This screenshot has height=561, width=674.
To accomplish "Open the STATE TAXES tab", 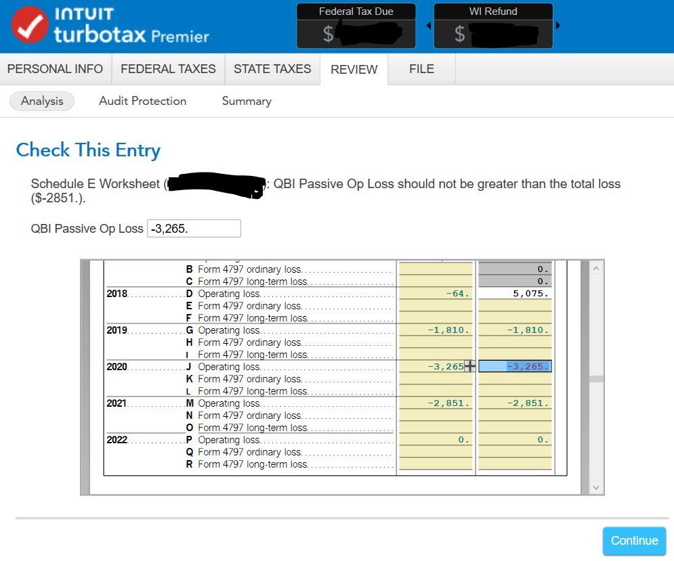I will [272, 69].
